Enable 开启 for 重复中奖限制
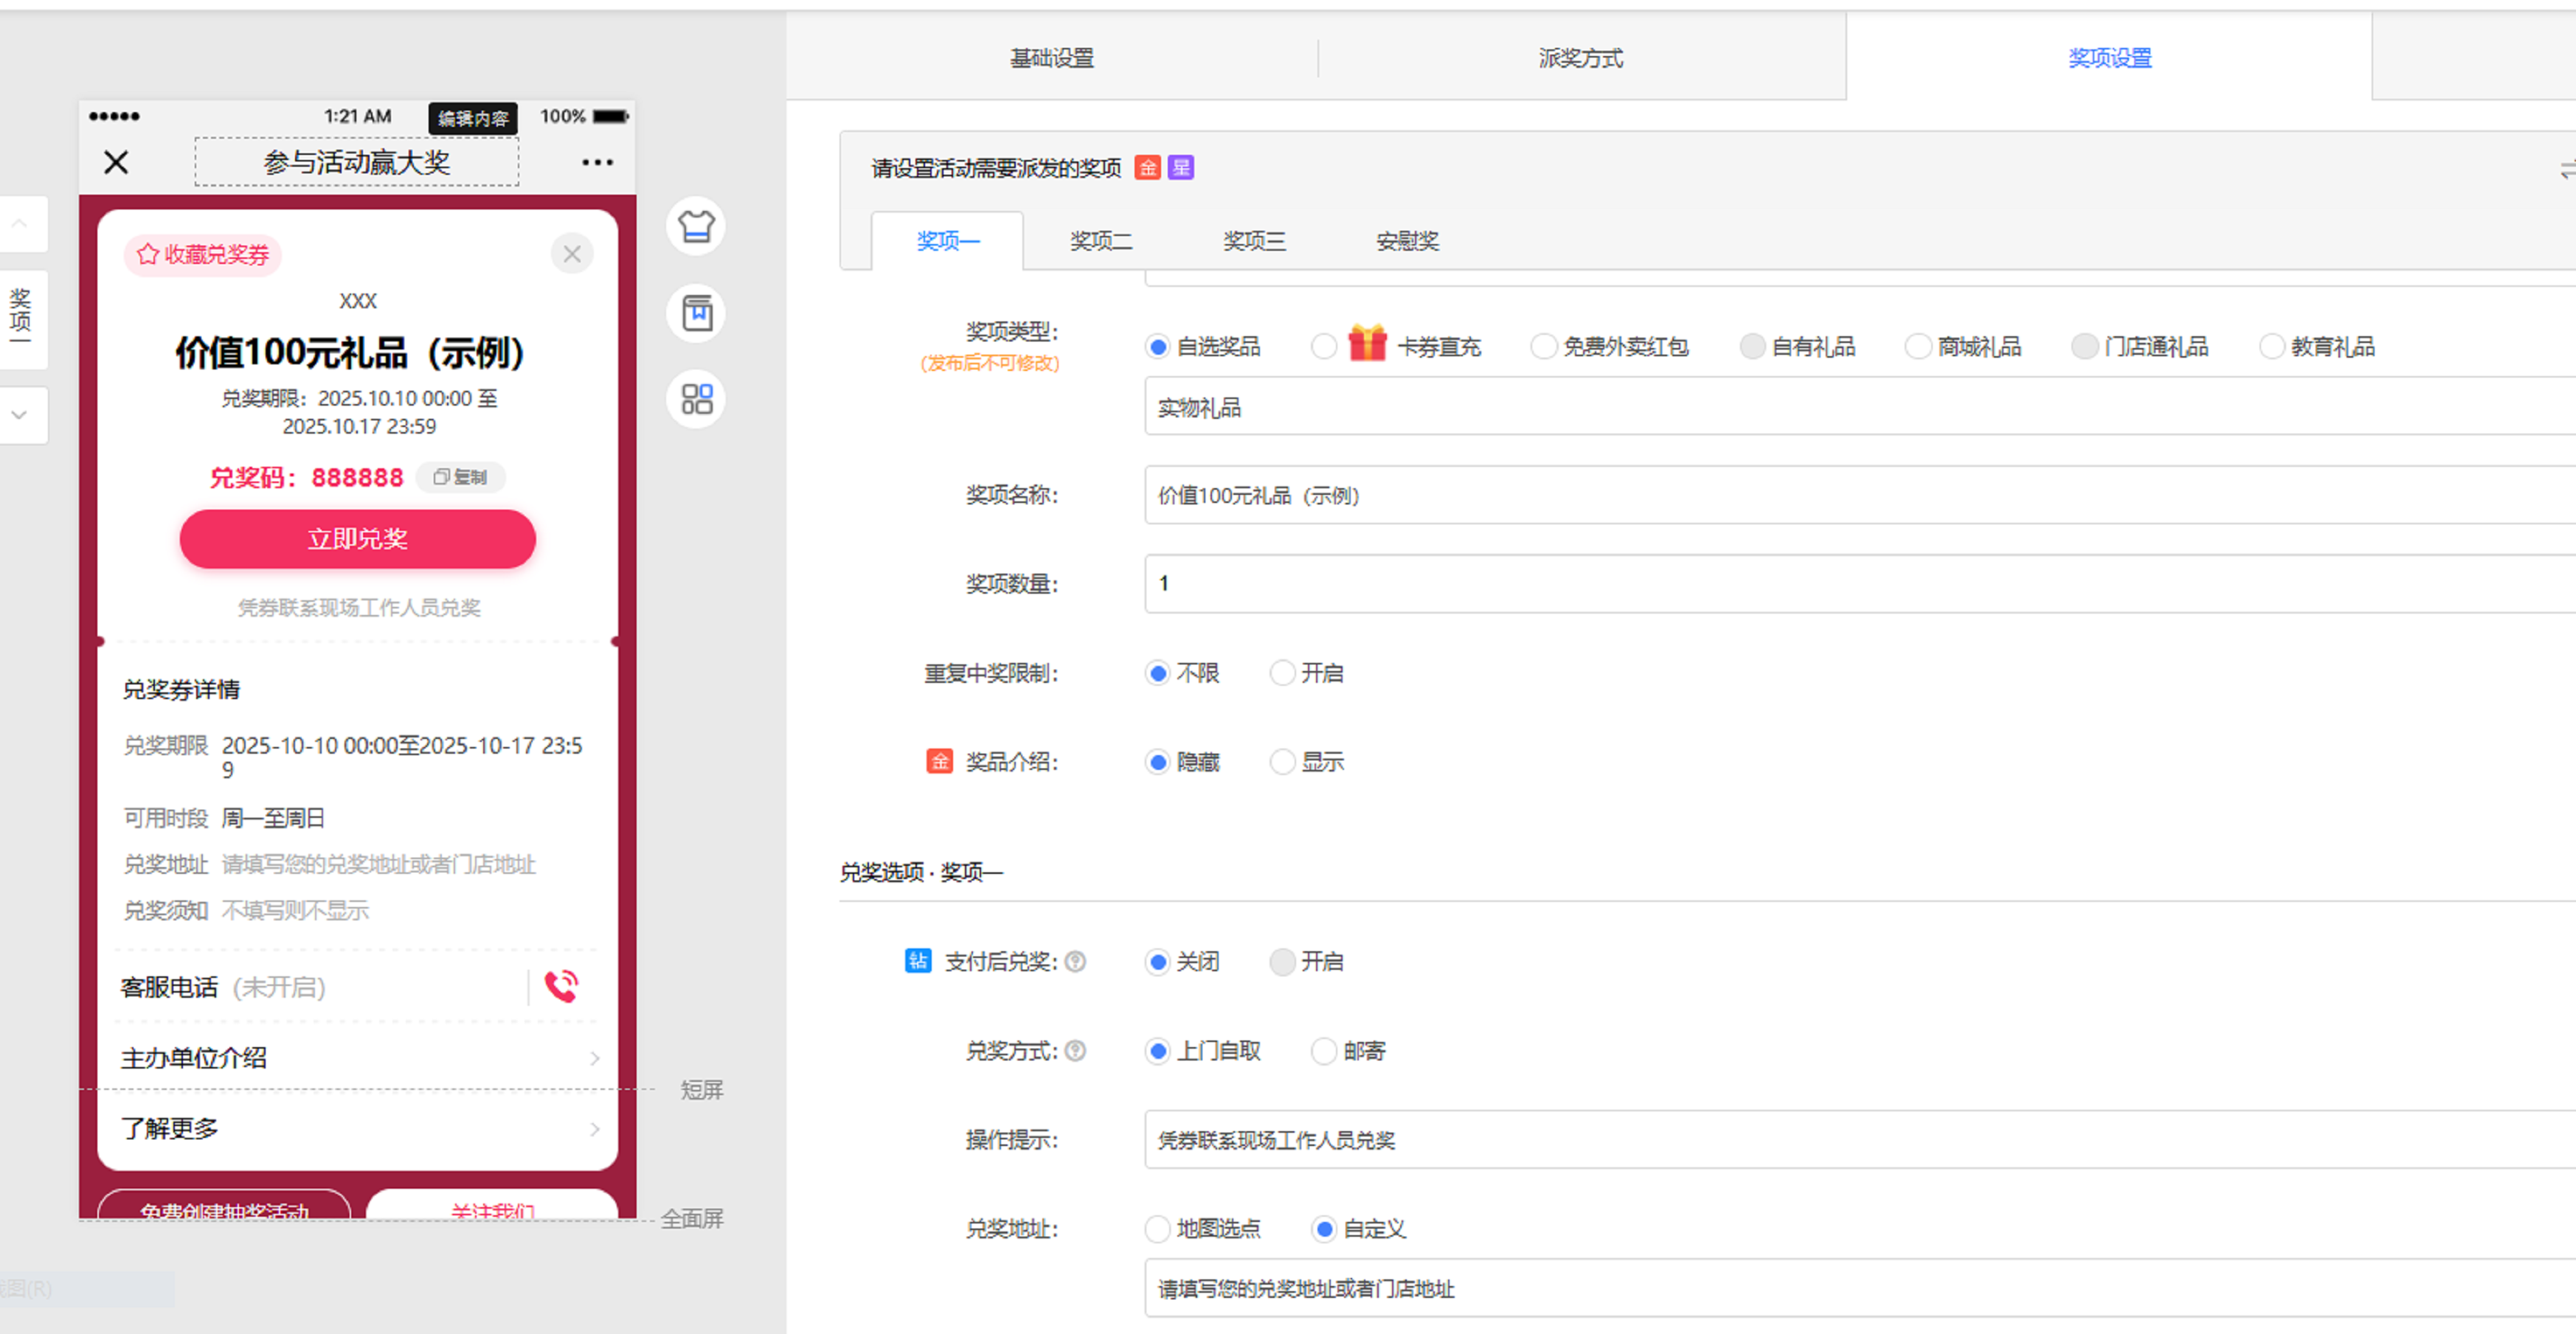Image resolution: width=2576 pixels, height=1334 pixels. tap(1282, 673)
